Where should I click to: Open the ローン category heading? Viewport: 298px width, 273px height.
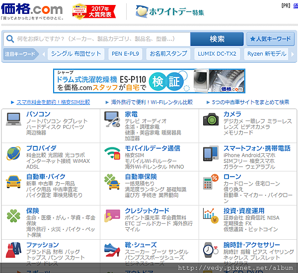click(x=232, y=177)
